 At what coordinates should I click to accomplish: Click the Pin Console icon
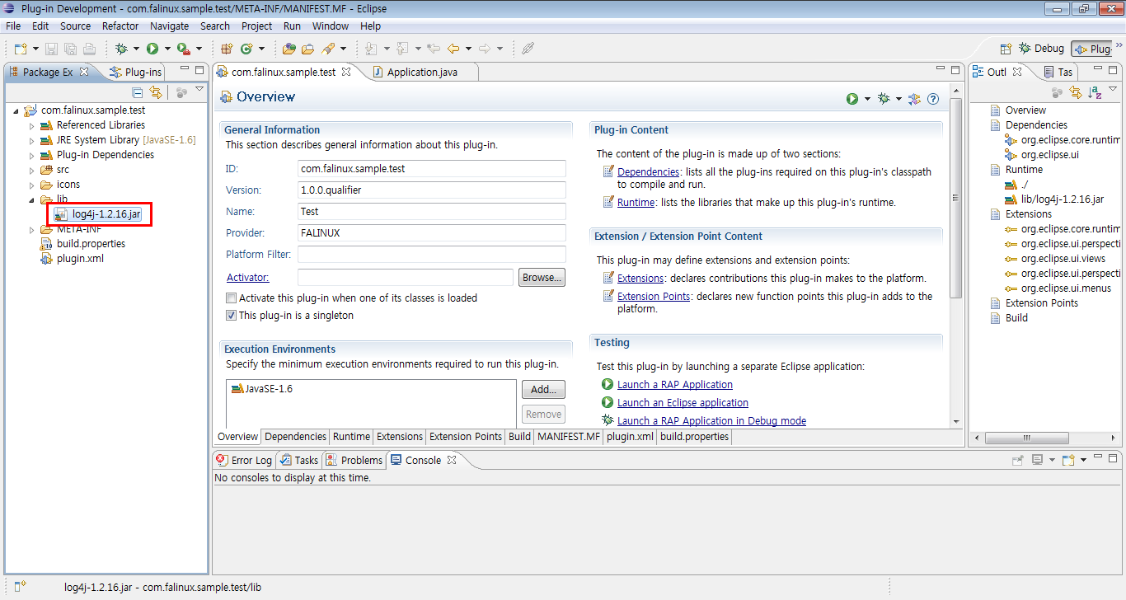pyautogui.click(x=1018, y=460)
